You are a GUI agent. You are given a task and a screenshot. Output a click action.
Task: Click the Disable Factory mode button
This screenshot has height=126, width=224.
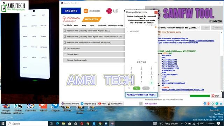[94, 60]
